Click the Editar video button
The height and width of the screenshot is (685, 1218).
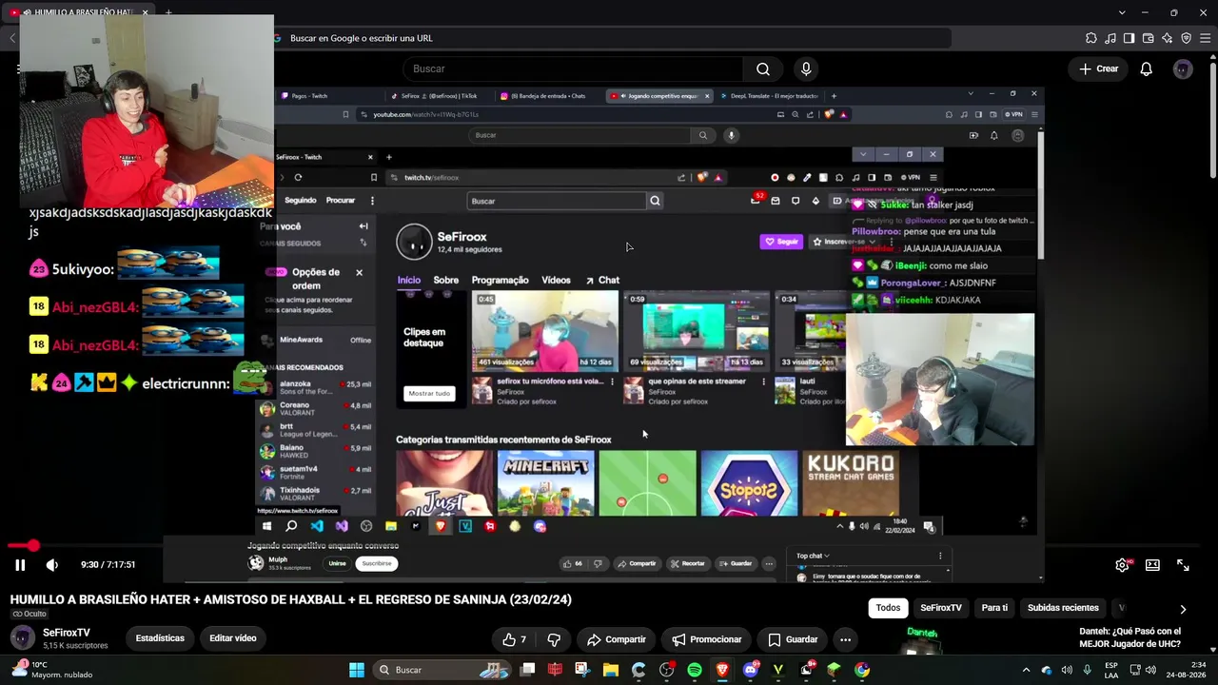coord(233,638)
